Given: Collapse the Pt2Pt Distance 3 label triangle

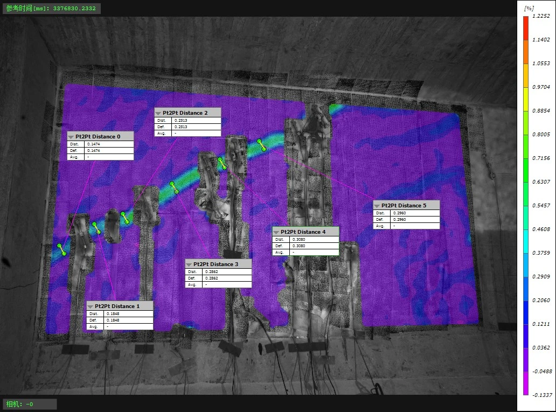Looking at the screenshot, I should tap(189, 264).
